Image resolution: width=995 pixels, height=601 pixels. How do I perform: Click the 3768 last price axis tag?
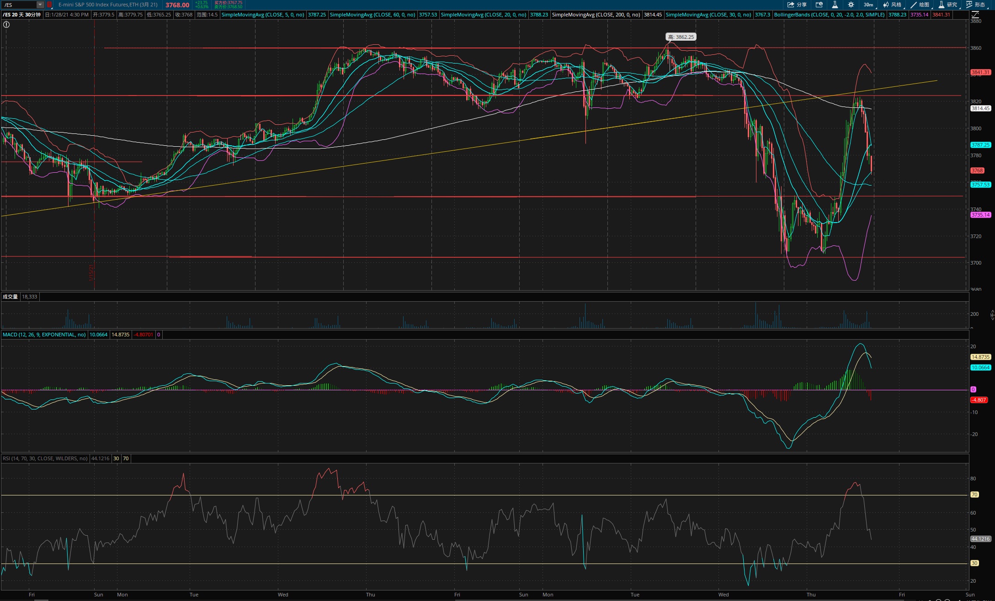tap(977, 170)
